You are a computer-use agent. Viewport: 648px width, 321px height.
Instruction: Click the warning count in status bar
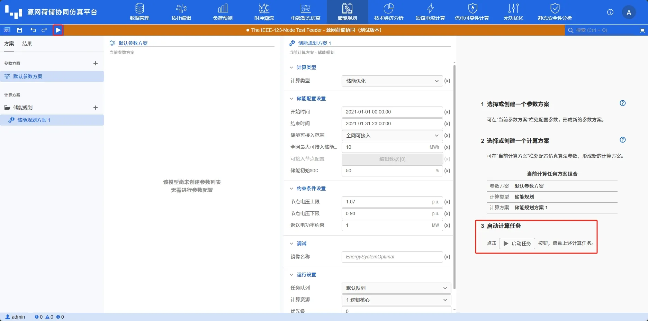pos(49,317)
